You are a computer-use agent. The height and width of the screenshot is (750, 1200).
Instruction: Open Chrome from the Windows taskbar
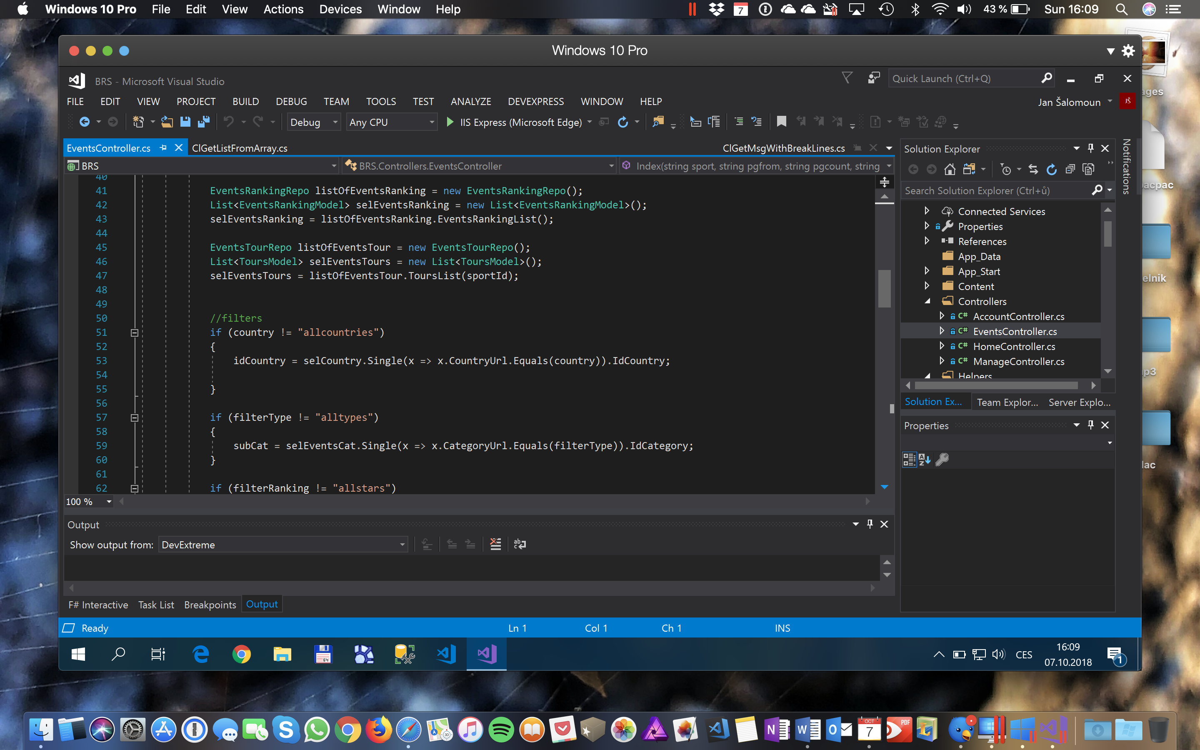pos(242,654)
